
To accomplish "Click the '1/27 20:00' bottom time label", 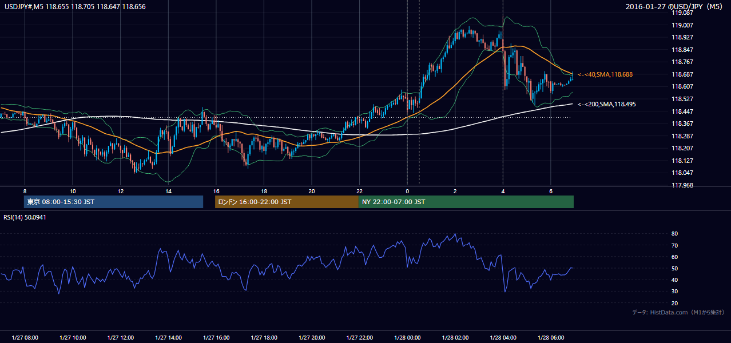I will point(311,338).
